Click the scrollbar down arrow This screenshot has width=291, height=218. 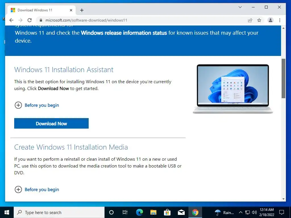tap(283, 199)
